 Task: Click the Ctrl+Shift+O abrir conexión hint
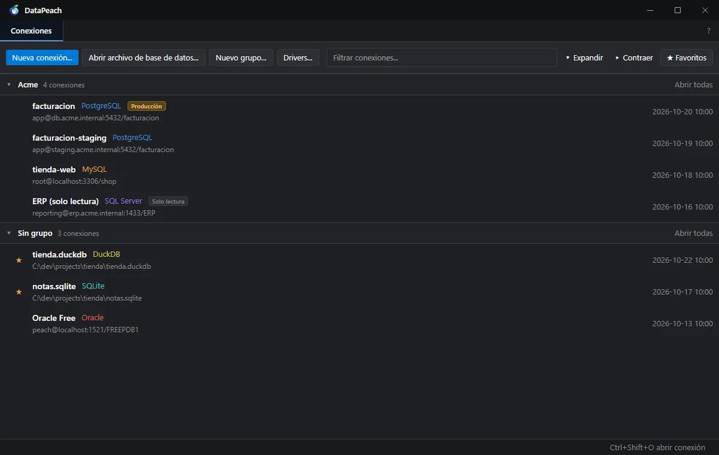coord(657,448)
